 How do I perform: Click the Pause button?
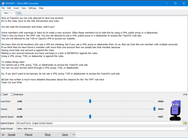29,135
